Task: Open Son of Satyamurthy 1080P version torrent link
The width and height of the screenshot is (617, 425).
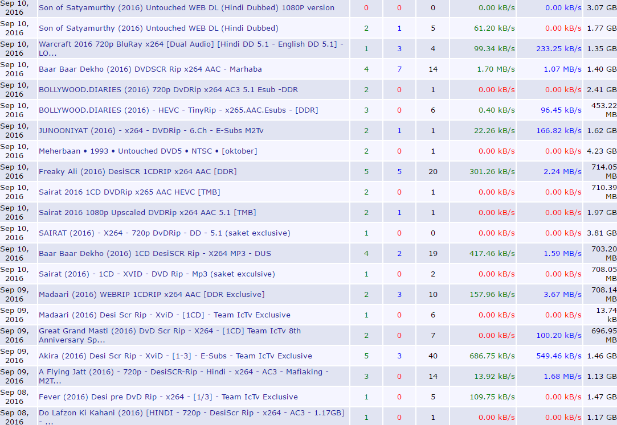Action: (x=186, y=8)
